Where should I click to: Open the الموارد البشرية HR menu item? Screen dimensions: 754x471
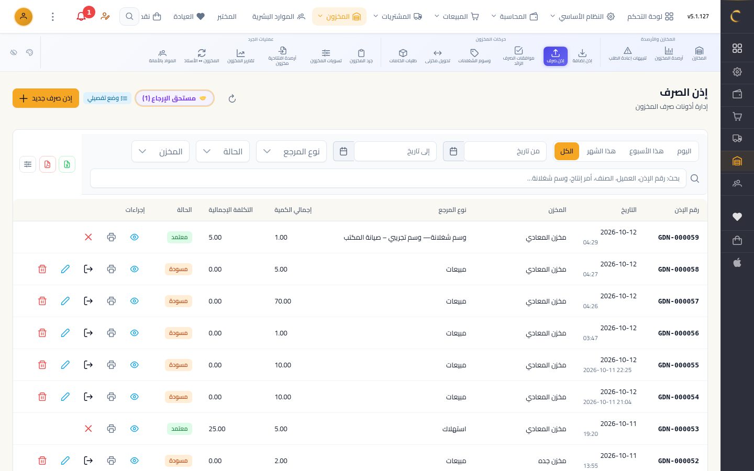[x=279, y=17]
